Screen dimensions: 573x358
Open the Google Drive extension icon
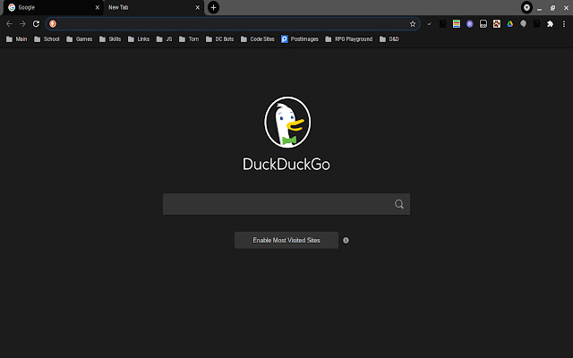click(509, 24)
